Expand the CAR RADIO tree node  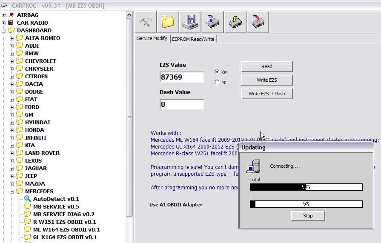click(4, 23)
